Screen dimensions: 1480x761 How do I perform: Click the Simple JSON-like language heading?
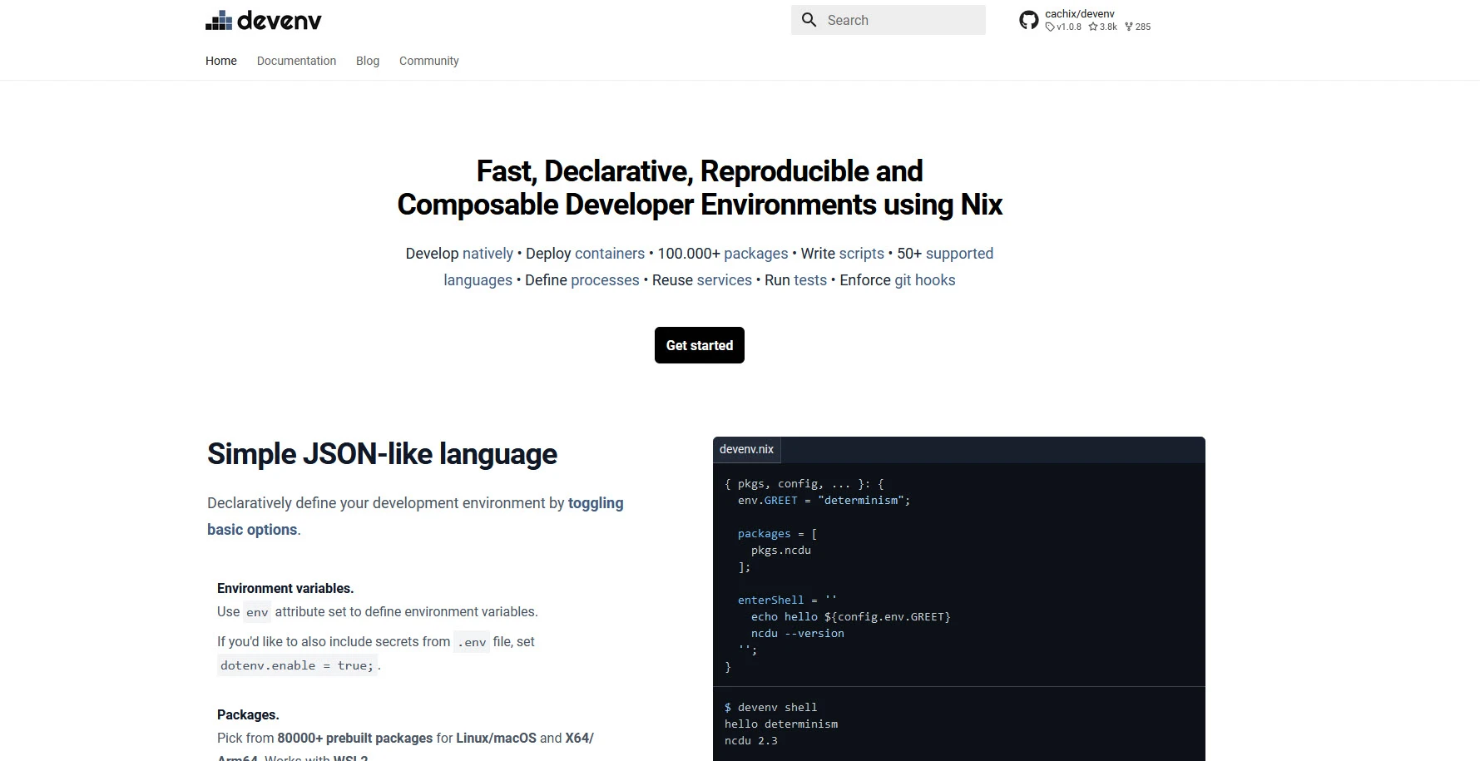point(382,454)
